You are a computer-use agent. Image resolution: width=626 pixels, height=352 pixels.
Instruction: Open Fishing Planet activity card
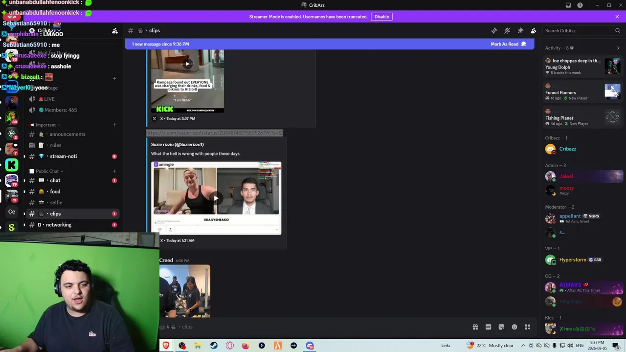point(583,117)
